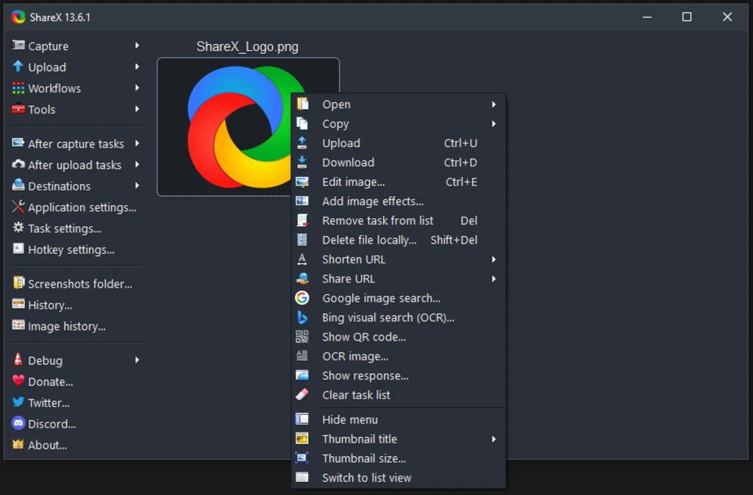Image resolution: width=753 pixels, height=495 pixels.
Task: Open Workflows via its grid icon
Action: point(18,88)
